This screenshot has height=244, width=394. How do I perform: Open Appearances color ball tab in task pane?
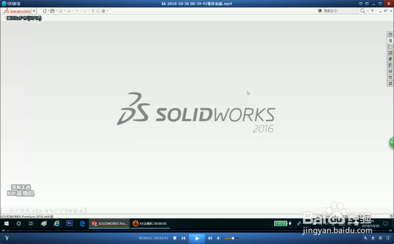coord(390,59)
